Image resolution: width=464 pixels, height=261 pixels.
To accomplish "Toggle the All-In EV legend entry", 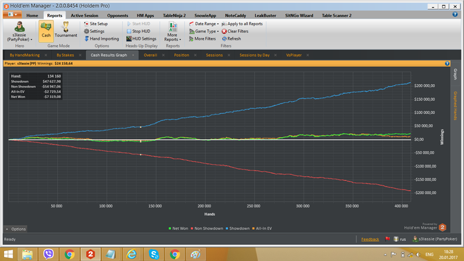I will click(262, 229).
